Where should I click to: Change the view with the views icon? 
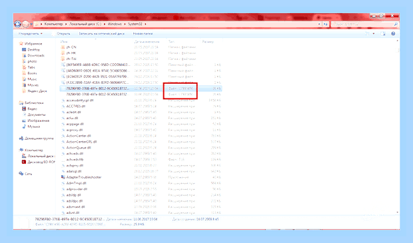click(368, 34)
